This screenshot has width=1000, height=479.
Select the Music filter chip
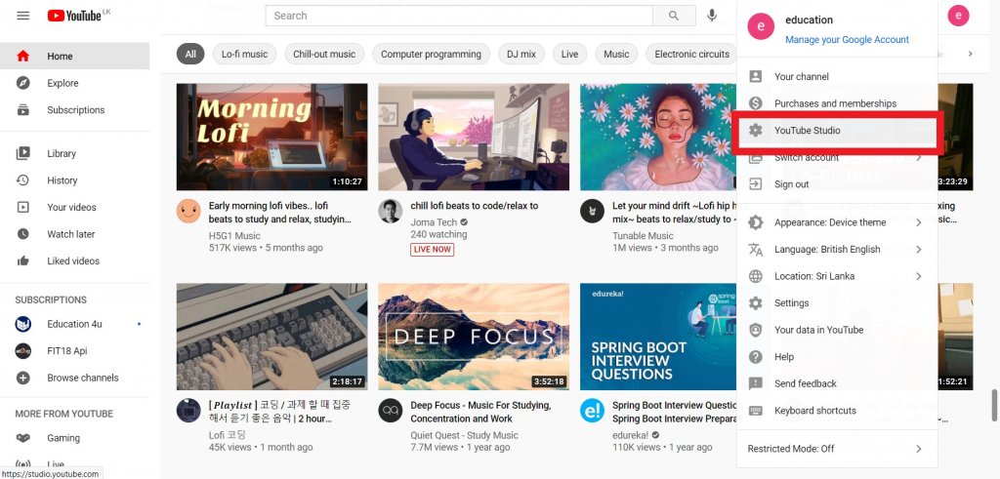[616, 54]
